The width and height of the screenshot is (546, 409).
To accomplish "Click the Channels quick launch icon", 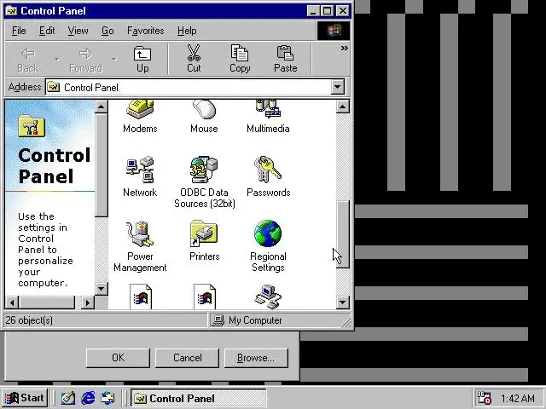I will (107, 398).
